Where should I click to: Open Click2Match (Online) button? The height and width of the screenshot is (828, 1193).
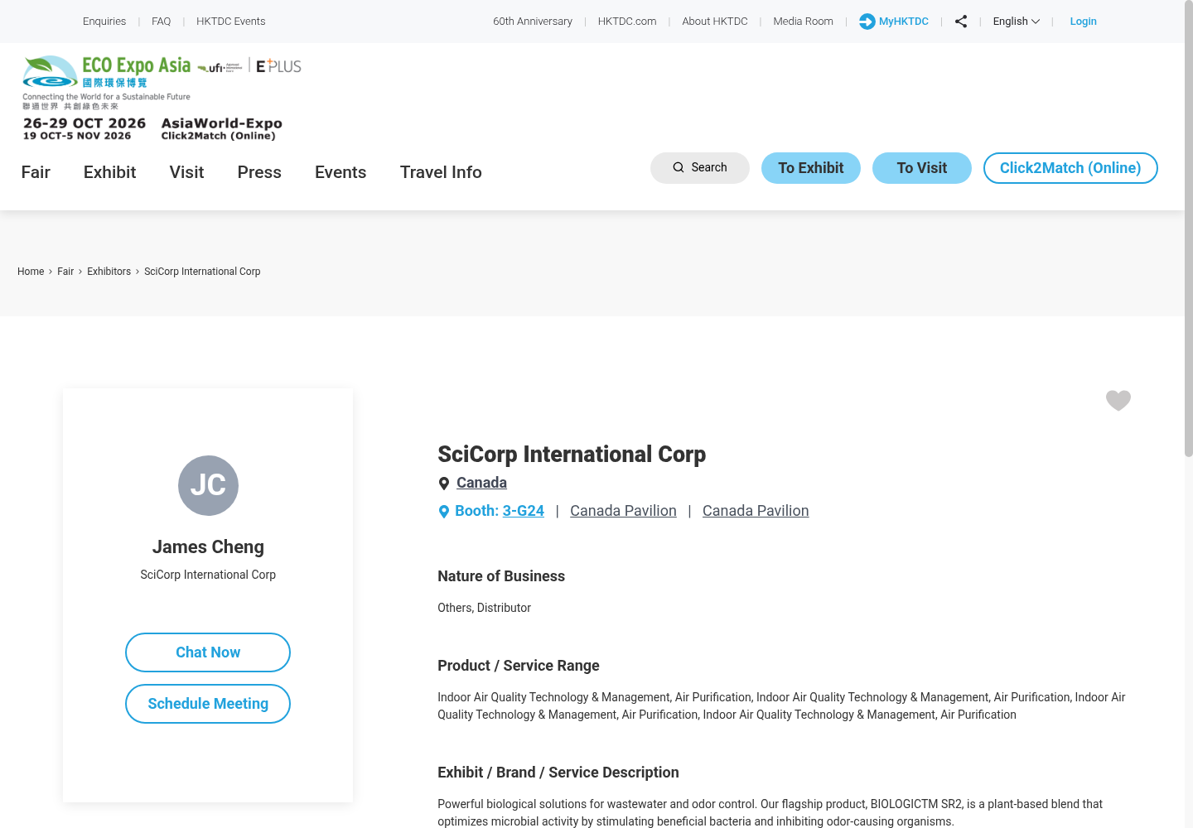pos(1070,168)
